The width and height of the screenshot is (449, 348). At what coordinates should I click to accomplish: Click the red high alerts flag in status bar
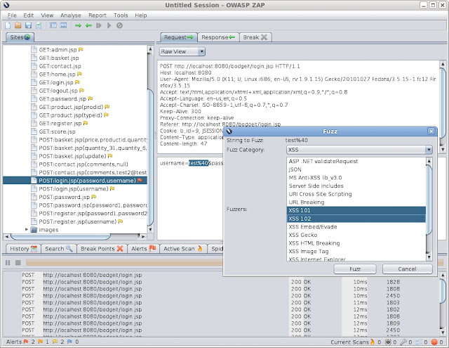coord(26,342)
